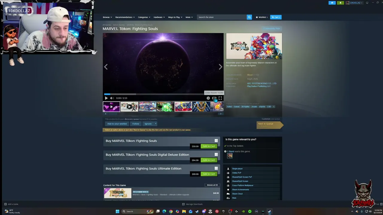
Task: Open File Explorer from the taskbar
Action: coord(184,211)
